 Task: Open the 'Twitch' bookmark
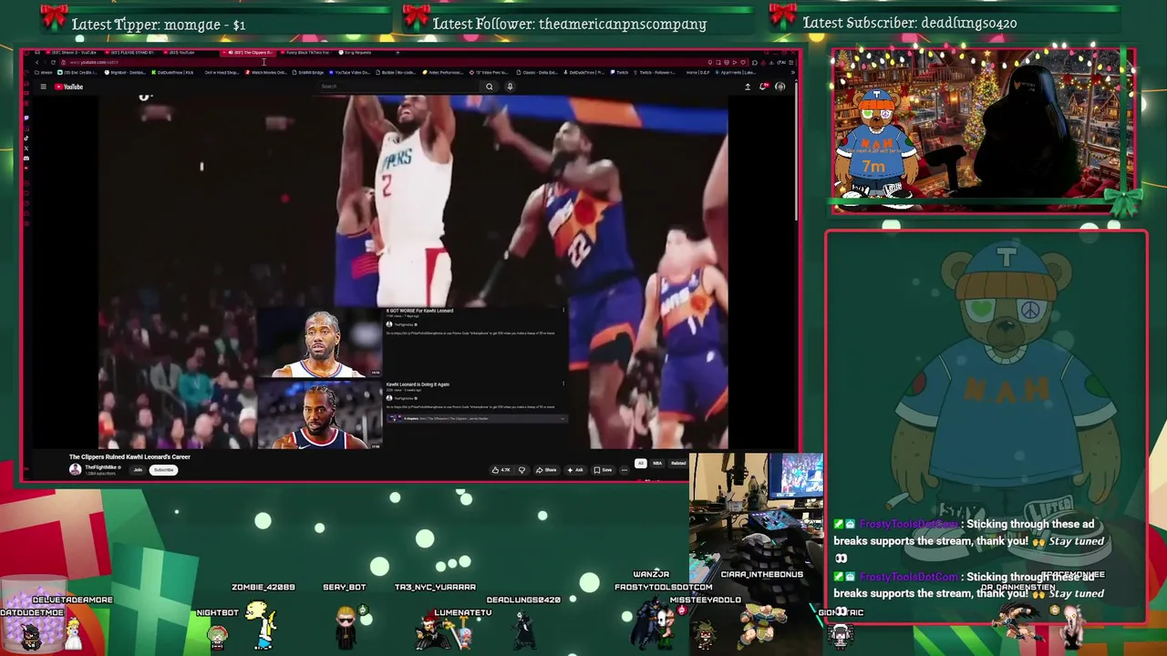(620, 73)
